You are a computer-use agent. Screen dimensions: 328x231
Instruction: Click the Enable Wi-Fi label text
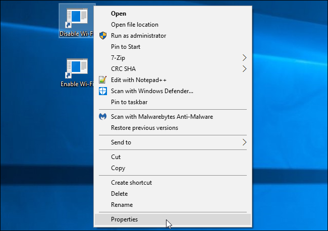click(x=77, y=84)
